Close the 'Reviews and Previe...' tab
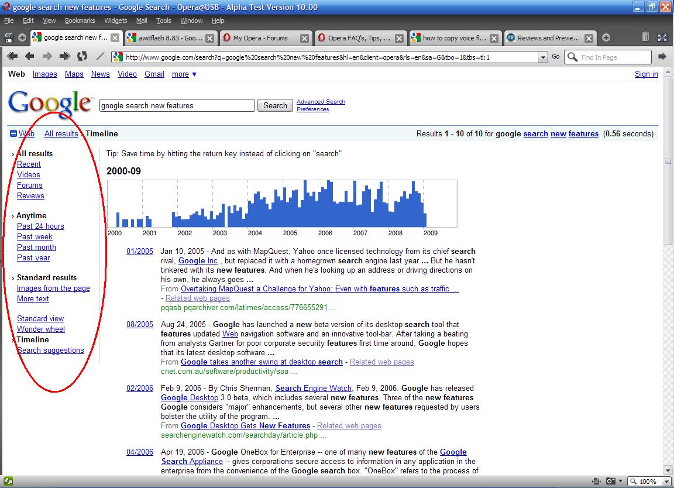Viewport: 674px width, 488px height. [x=589, y=38]
